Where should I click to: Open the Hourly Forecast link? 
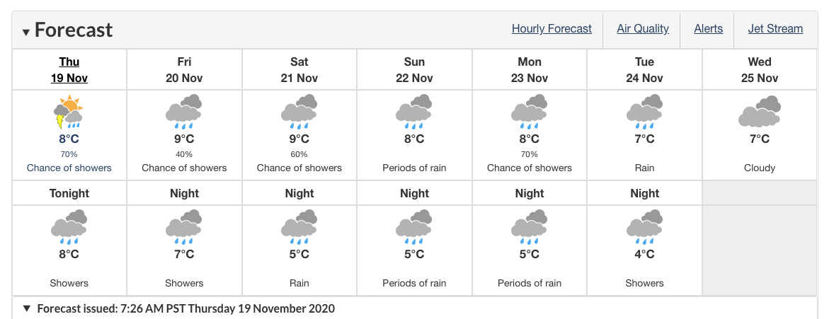pos(552,29)
